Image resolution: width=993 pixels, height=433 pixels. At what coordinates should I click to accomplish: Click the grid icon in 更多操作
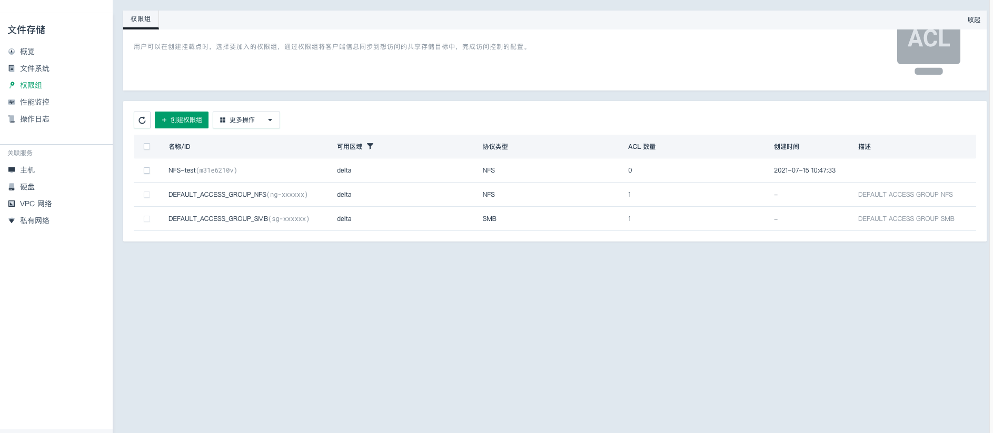click(223, 120)
